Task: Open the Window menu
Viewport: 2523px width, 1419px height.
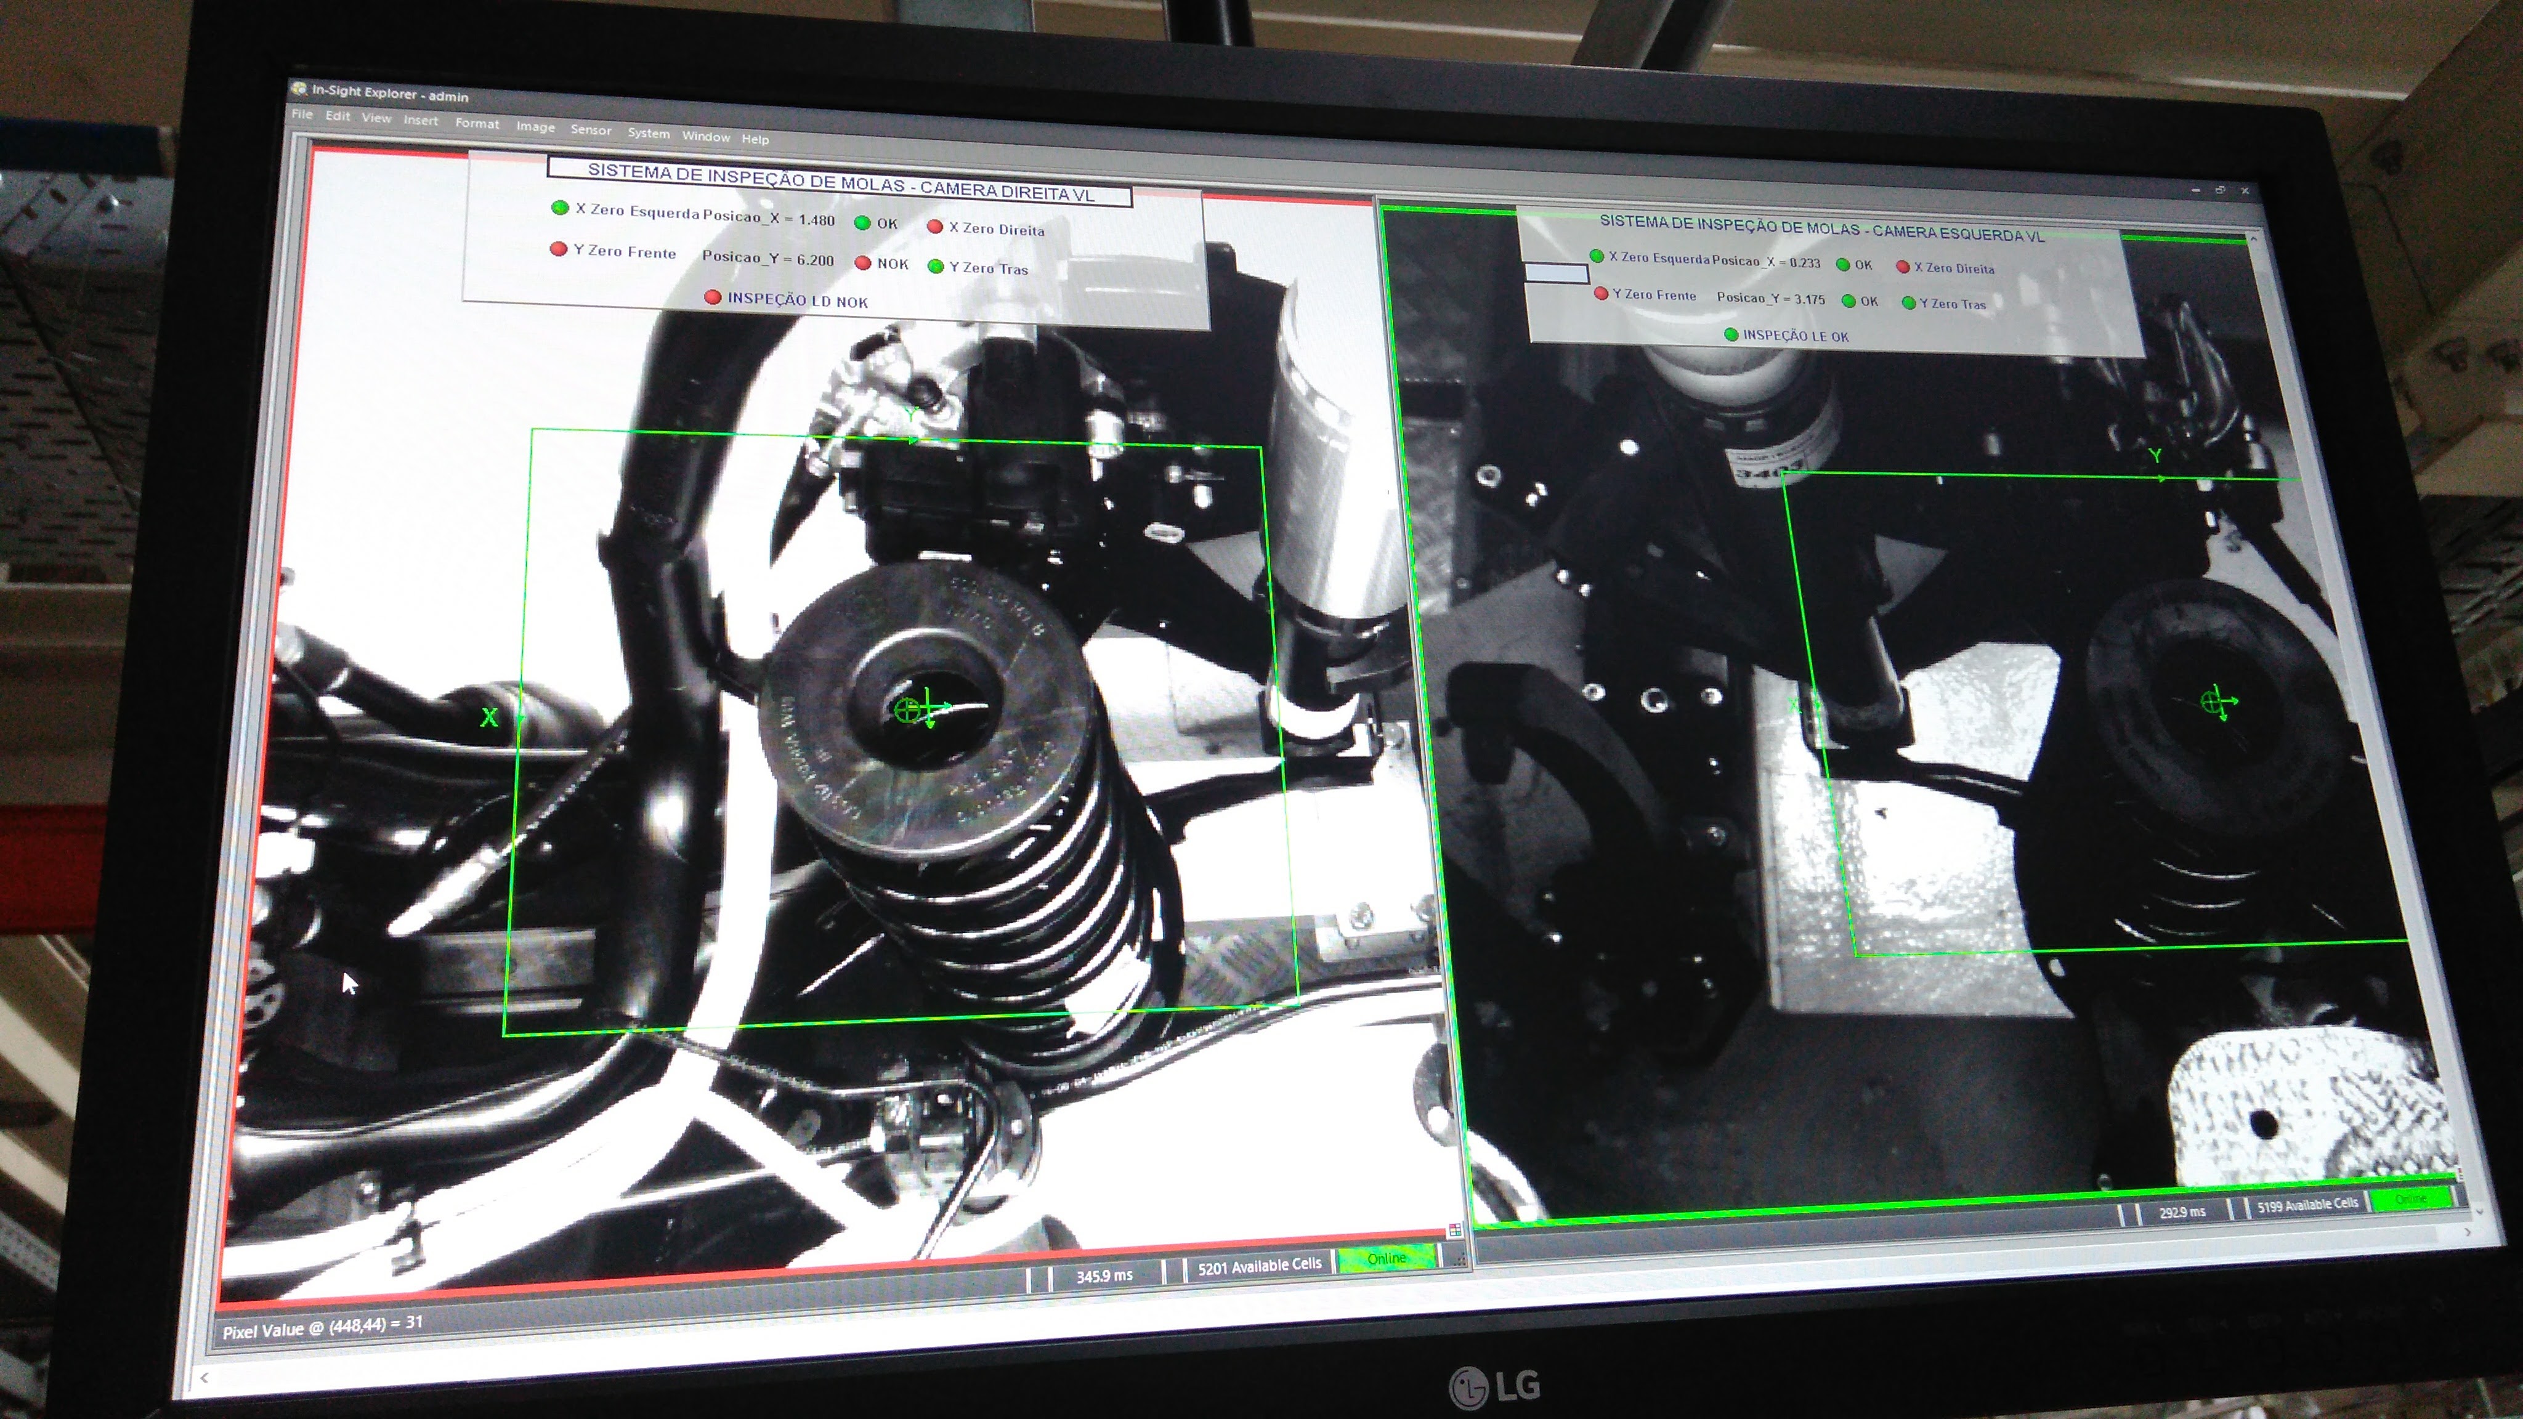Action: tap(706, 136)
